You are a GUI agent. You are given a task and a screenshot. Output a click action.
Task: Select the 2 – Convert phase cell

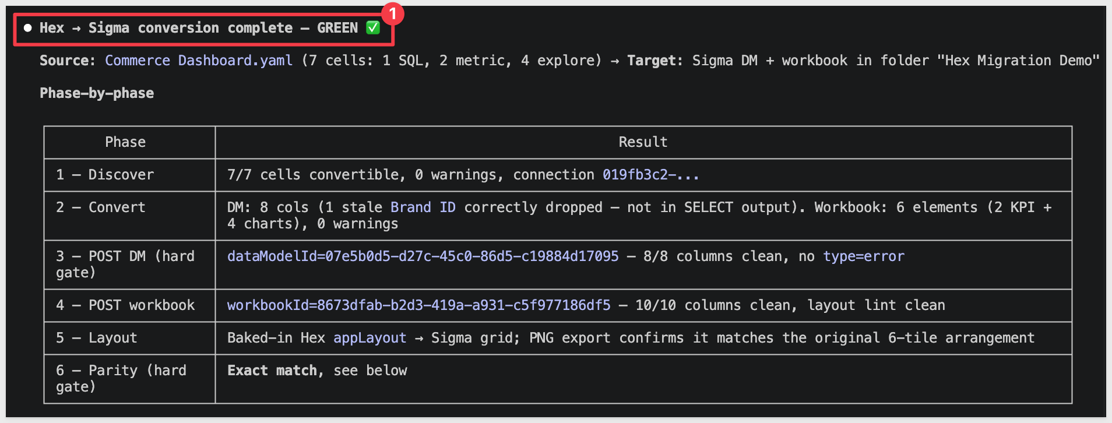click(x=129, y=216)
